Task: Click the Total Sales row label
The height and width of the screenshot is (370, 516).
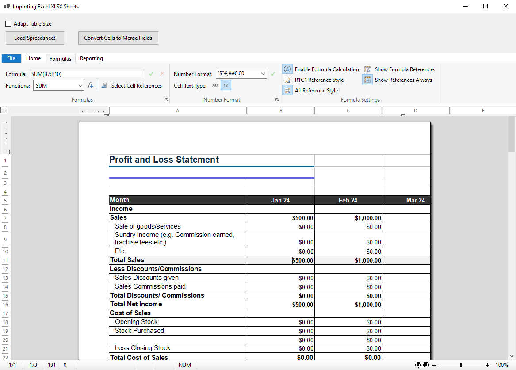Action: pyautogui.click(x=127, y=260)
